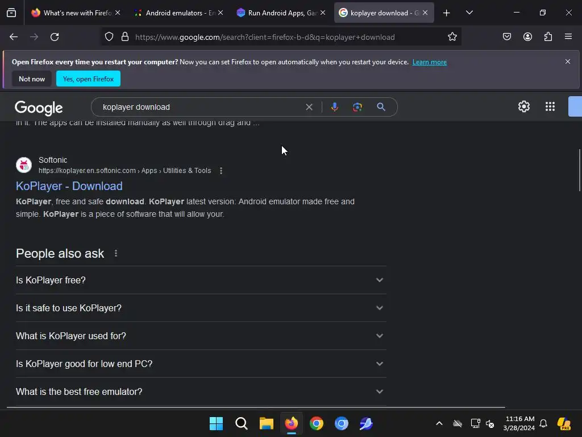The height and width of the screenshot is (437, 582).
Task: Click the forward navigation arrow
Action: [34, 37]
